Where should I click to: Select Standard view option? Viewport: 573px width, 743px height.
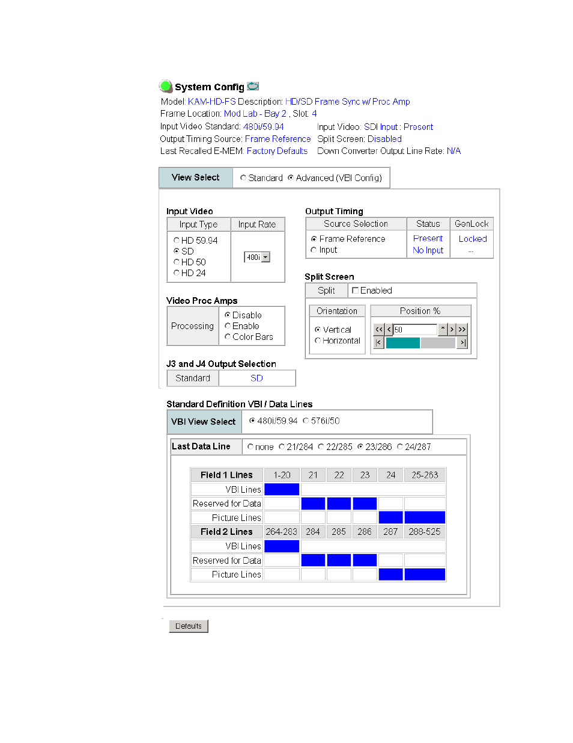(x=243, y=178)
